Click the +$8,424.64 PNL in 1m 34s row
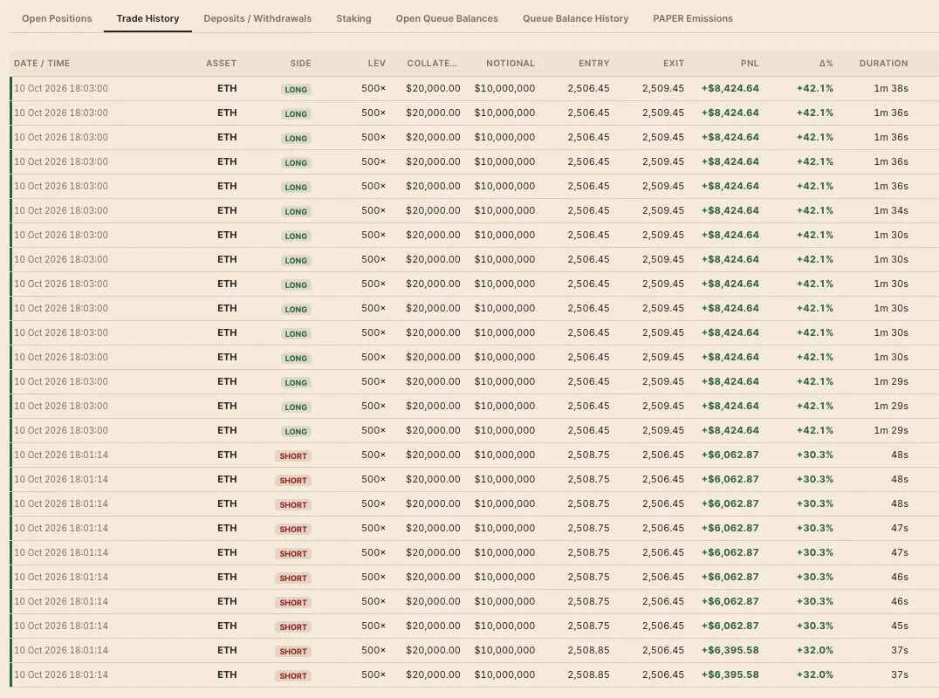 tap(730, 211)
